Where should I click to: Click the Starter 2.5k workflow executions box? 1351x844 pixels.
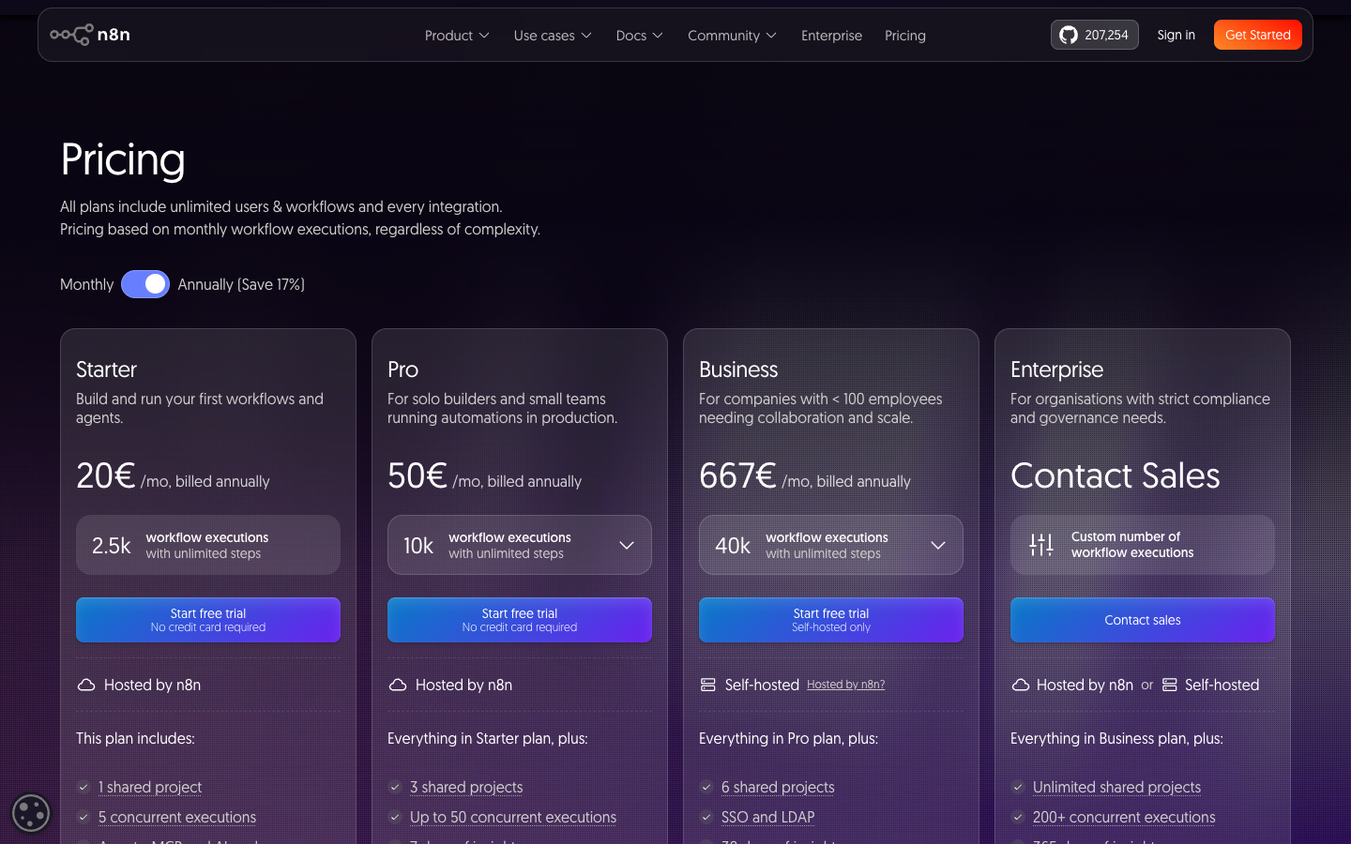click(208, 545)
